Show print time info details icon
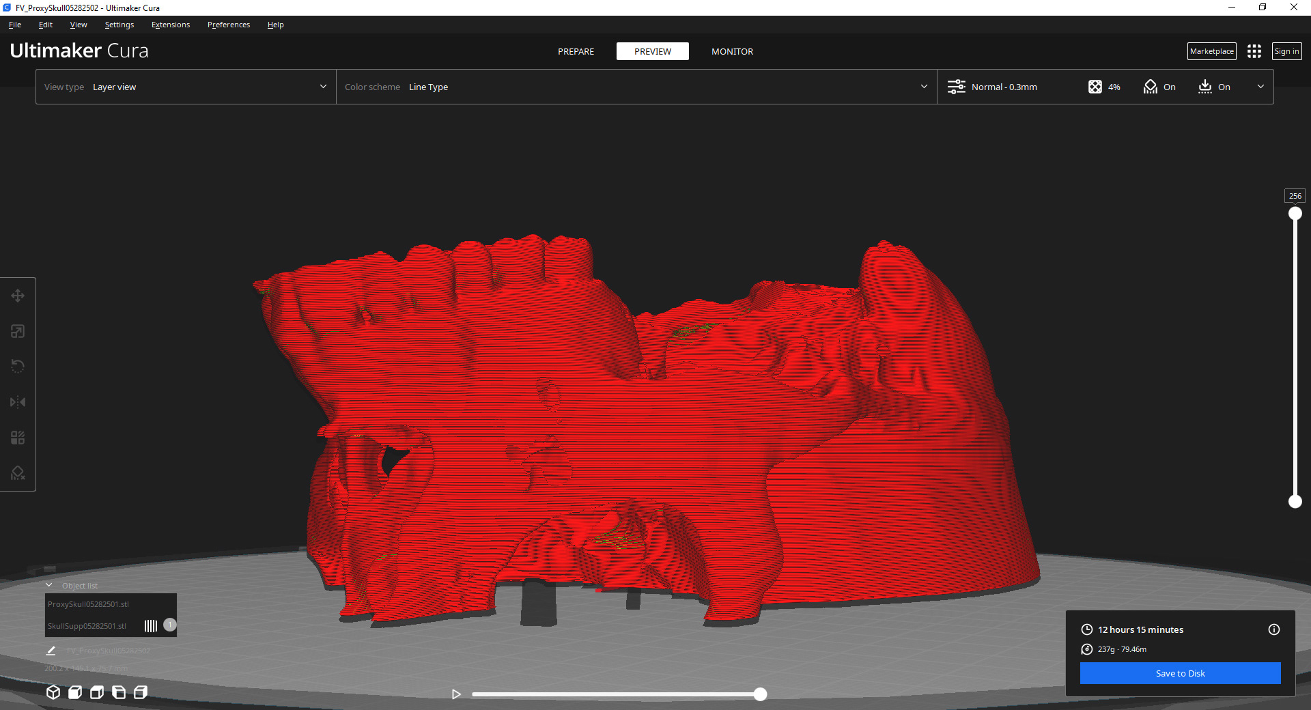This screenshot has height=710, width=1311. 1274,629
